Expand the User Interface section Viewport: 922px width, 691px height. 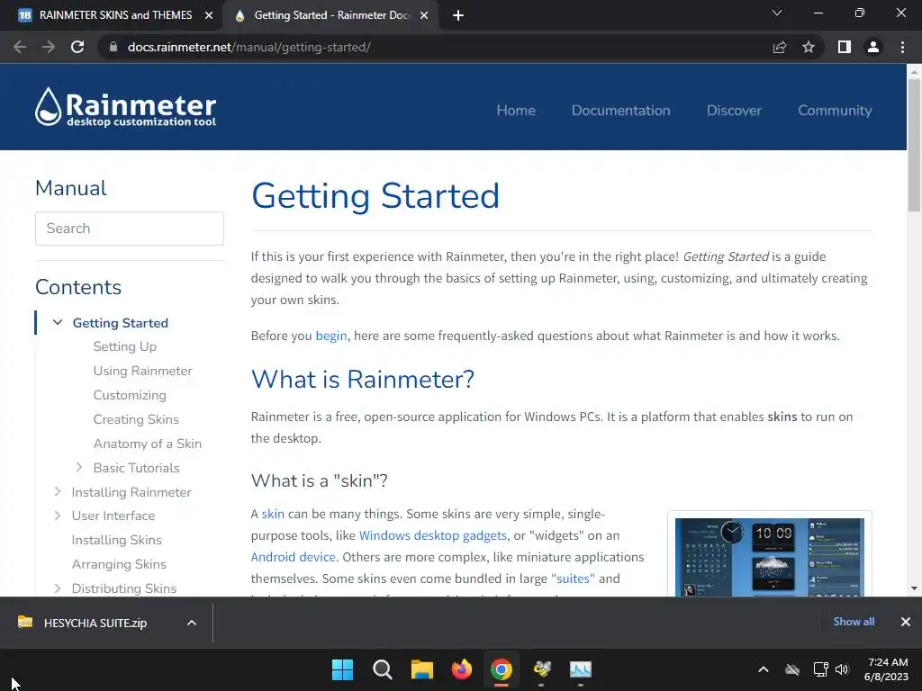[58, 516]
